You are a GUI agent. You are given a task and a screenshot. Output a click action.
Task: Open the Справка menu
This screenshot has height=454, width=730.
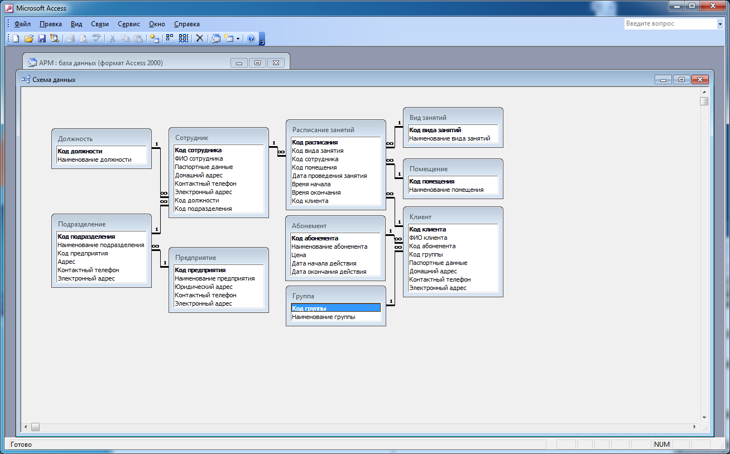coord(187,24)
